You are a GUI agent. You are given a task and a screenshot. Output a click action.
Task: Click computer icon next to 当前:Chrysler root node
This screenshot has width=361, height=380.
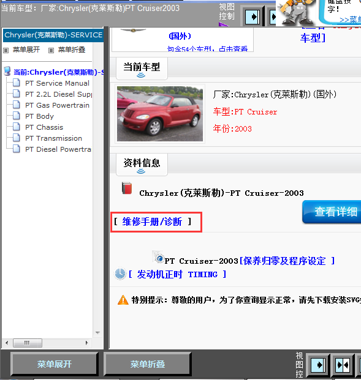click(x=7, y=71)
